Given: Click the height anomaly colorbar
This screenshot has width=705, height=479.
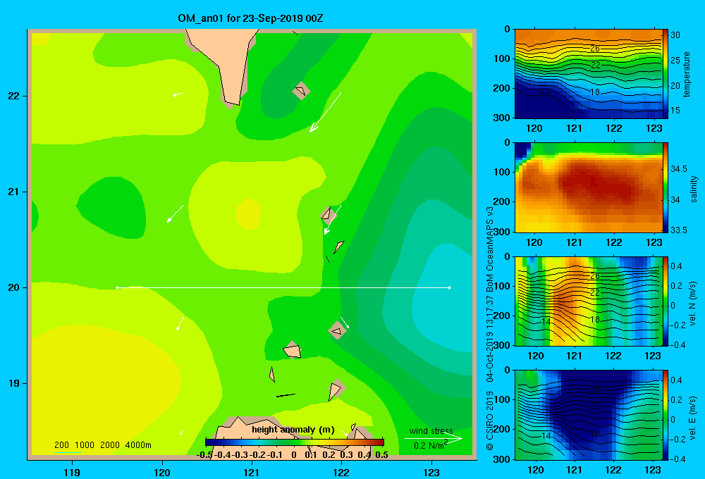Looking at the screenshot, I should click(295, 442).
